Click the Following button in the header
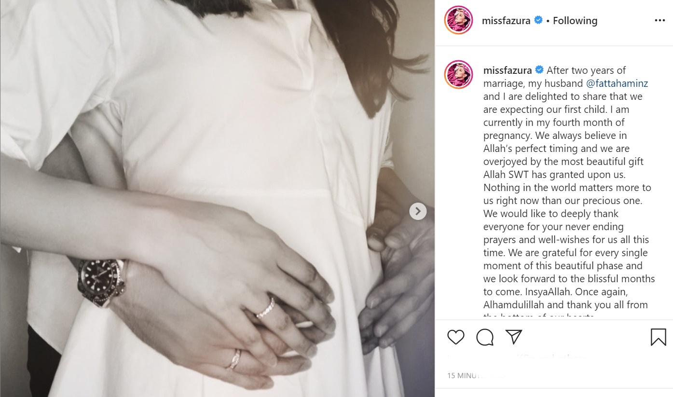 pyautogui.click(x=575, y=21)
